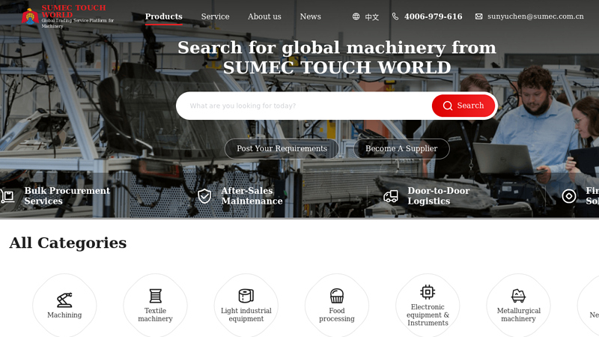This screenshot has height=337, width=599.
Task: Open the Service menu
Action: coord(215,16)
